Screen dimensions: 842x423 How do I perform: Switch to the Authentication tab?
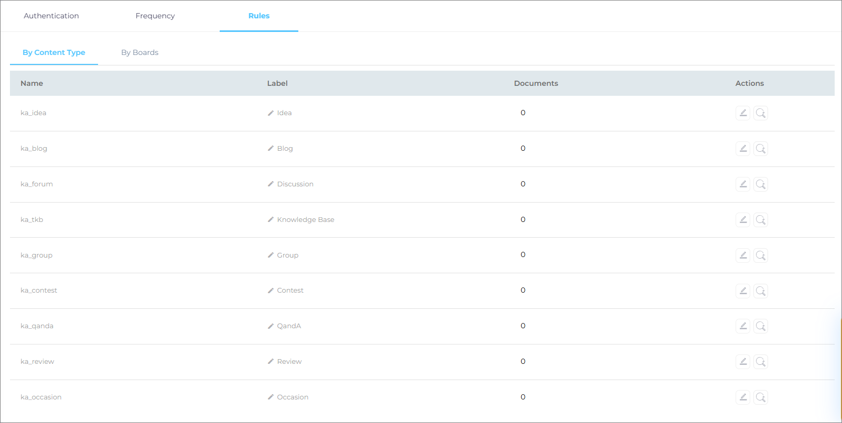pos(51,16)
